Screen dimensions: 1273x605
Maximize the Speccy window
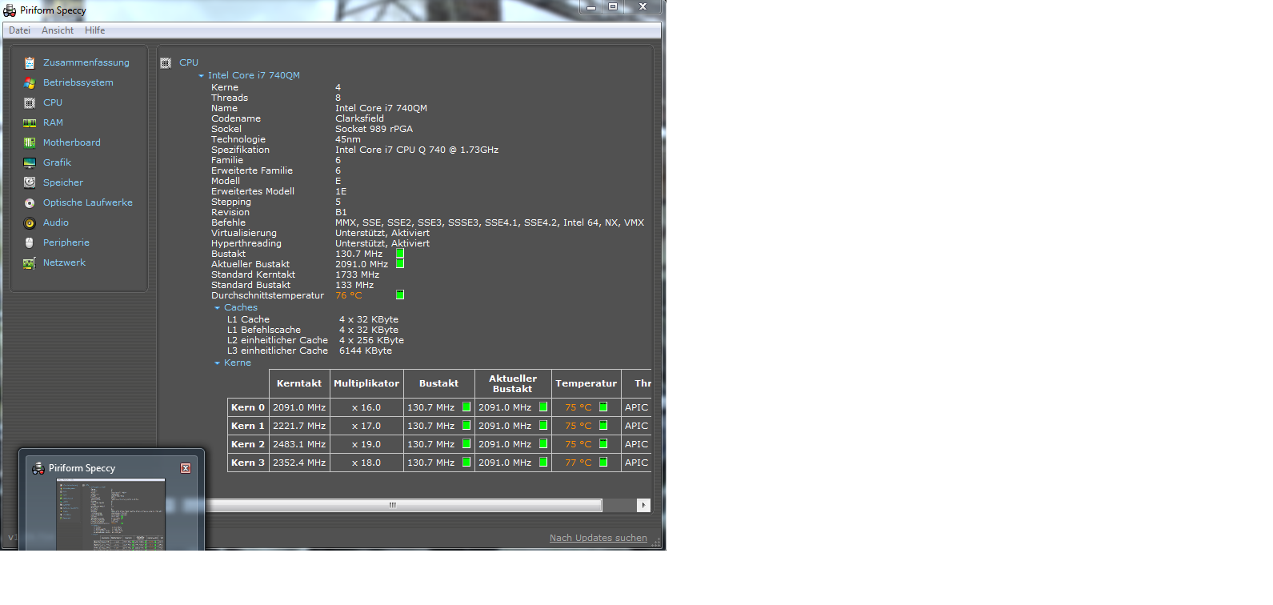click(613, 7)
